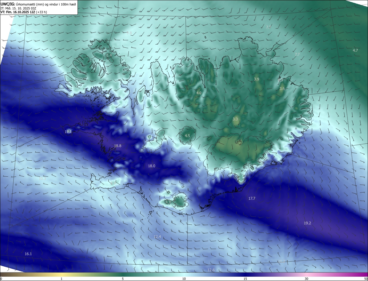Click the 16.1 value on the map
This screenshot has height=281, width=368.
28,254
